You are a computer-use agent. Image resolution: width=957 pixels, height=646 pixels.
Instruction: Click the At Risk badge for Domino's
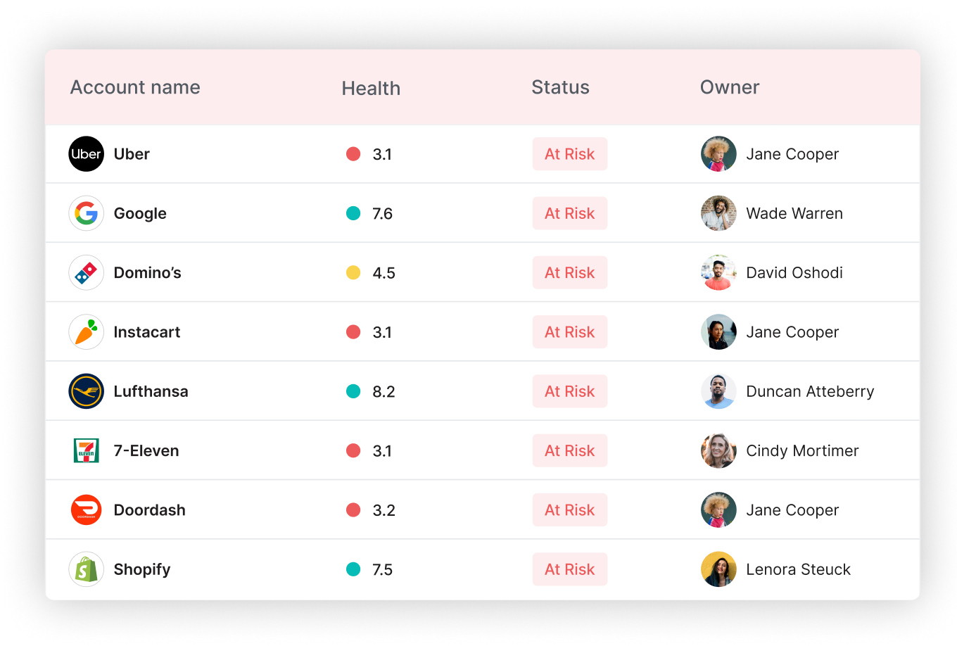570,272
